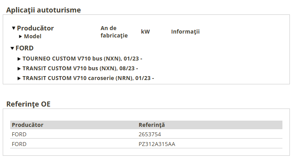
Task: Expand arrow beside TRANSIT CUSTOM V710 bus
Action: (x=19, y=69)
